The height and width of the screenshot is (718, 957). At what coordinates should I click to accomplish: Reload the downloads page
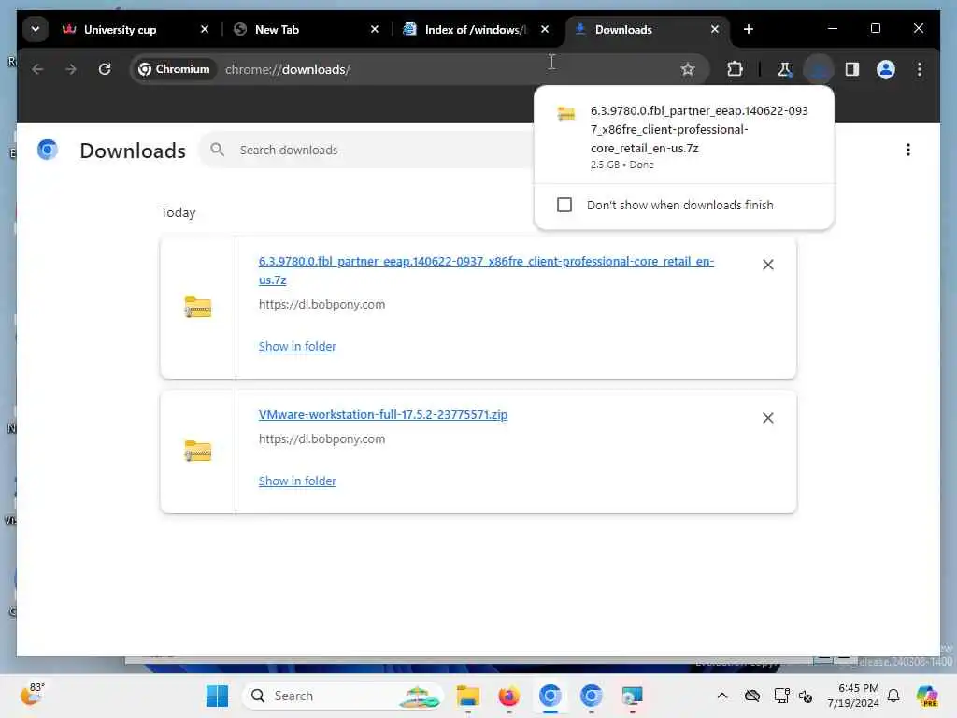pyautogui.click(x=105, y=69)
